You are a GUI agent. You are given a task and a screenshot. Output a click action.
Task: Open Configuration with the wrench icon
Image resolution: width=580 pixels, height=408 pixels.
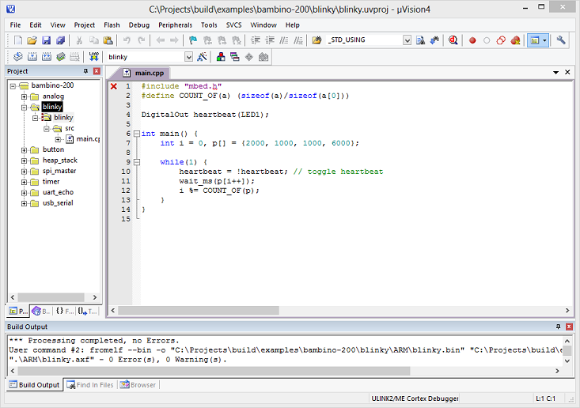point(561,40)
